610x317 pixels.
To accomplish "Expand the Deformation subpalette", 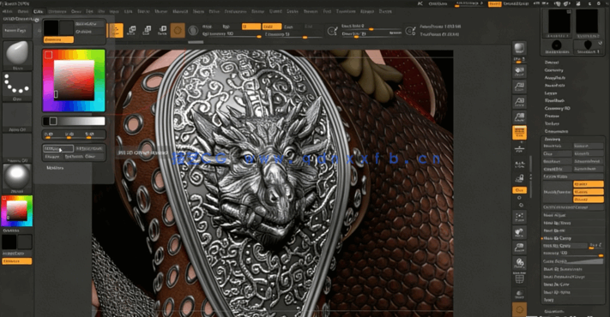I will coord(556,131).
